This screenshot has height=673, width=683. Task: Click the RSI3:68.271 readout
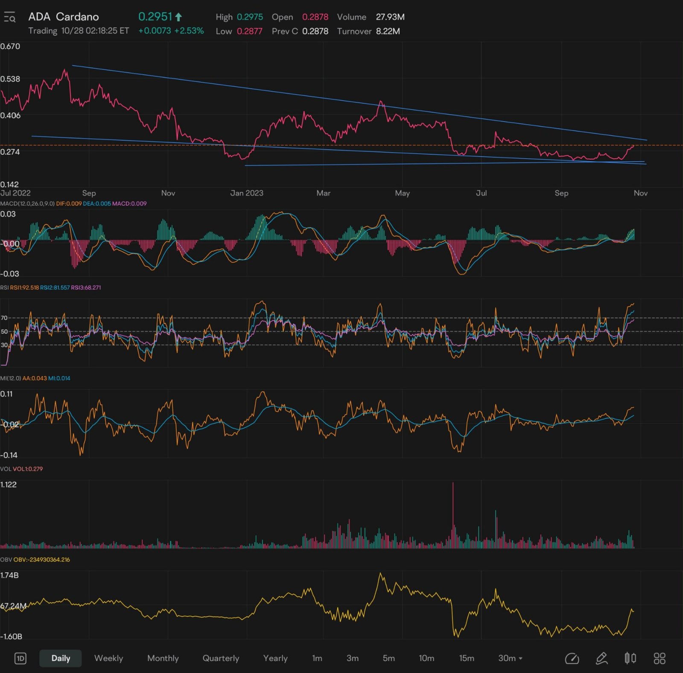86,287
